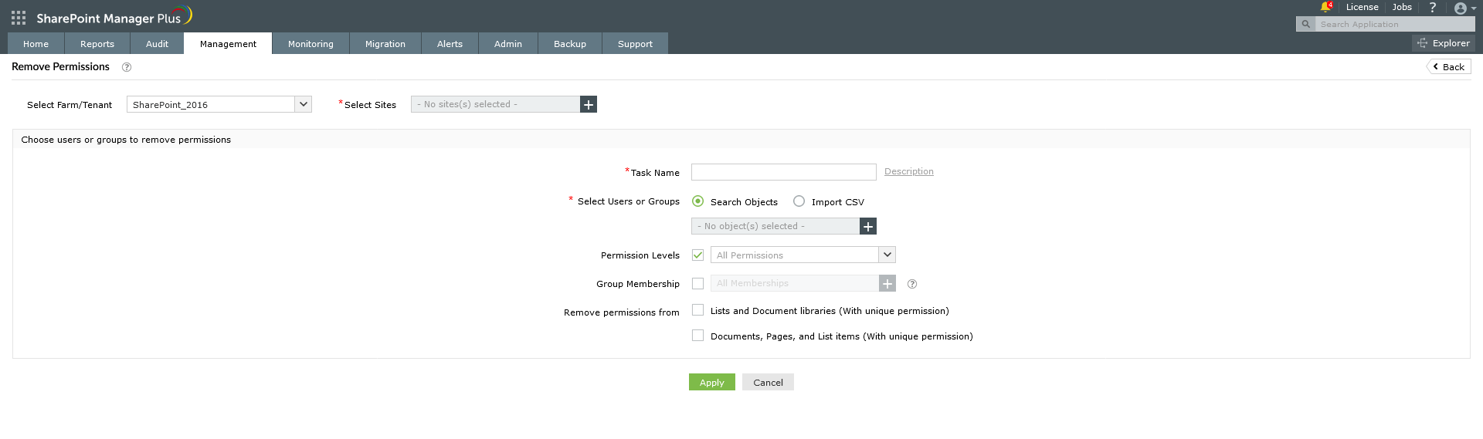The image size is (1483, 439).
Task: Open the All Permissions dropdown
Action: pos(887,255)
